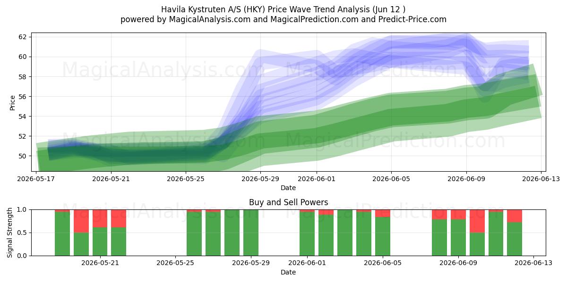Click the red sell segment of the 2026-06-05 bar
567x283 pixels.
383,213
